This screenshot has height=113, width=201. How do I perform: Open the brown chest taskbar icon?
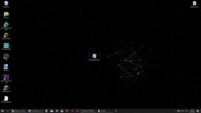[x=72, y=111]
